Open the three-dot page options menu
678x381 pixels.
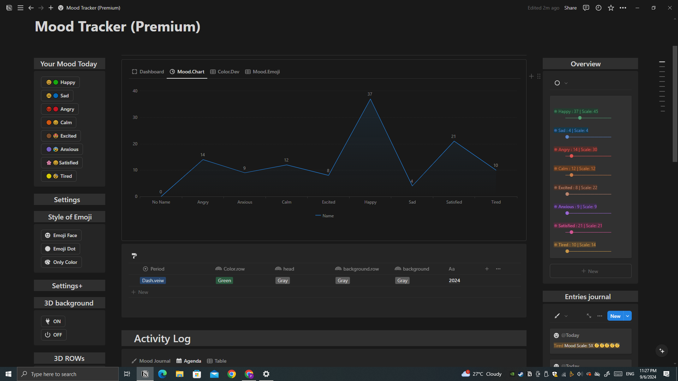pos(623,8)
